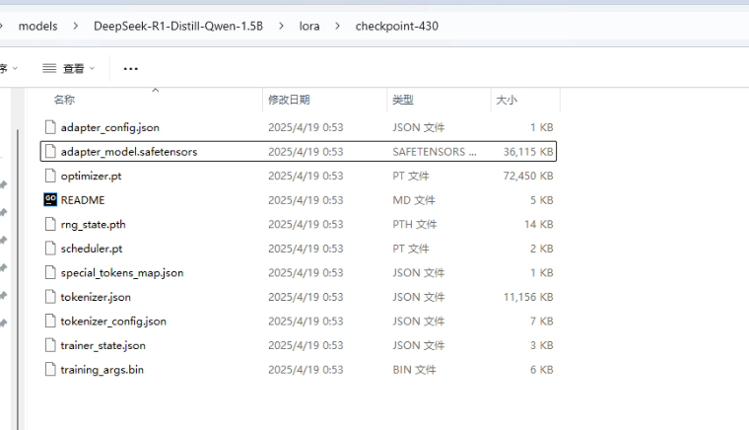Go to the lora breadcrumb folder

[309, 27]
